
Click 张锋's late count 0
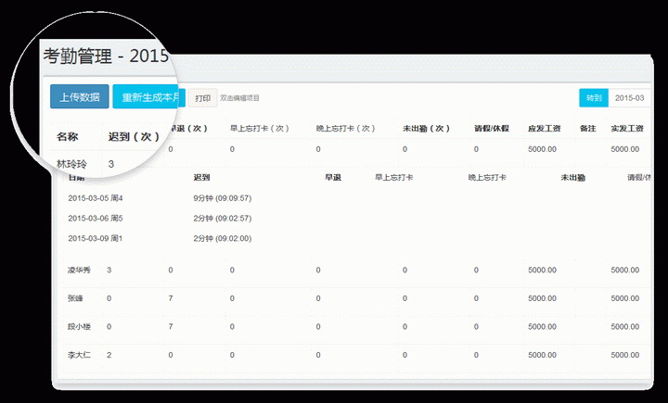(x=109, y=298)
